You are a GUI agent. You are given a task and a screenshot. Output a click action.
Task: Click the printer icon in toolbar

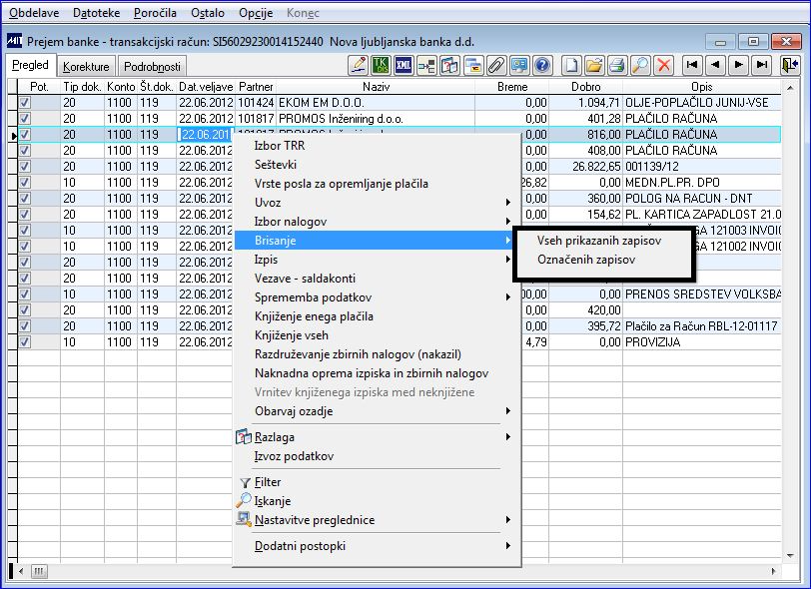(x=617, y=66)
